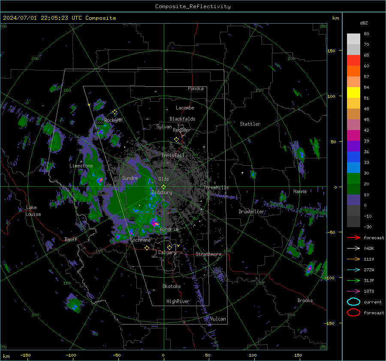Click the yellow radar-site diamond near Olds

coord(163,187)
